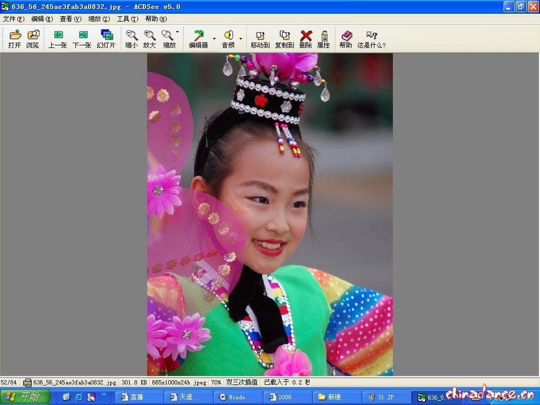Viewport: 540px width, 405px height.
Task: Expand the 编辑器 editor dropdown arrow
Action: (214, 39)
